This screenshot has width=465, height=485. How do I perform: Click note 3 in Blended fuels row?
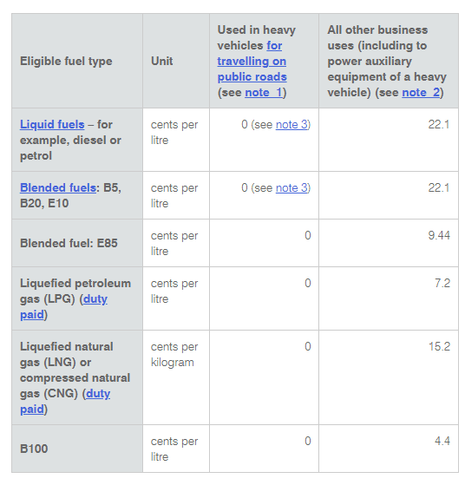292,187
